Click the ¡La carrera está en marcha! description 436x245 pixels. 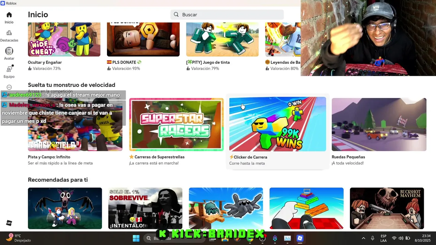click(x=154, y=163)
